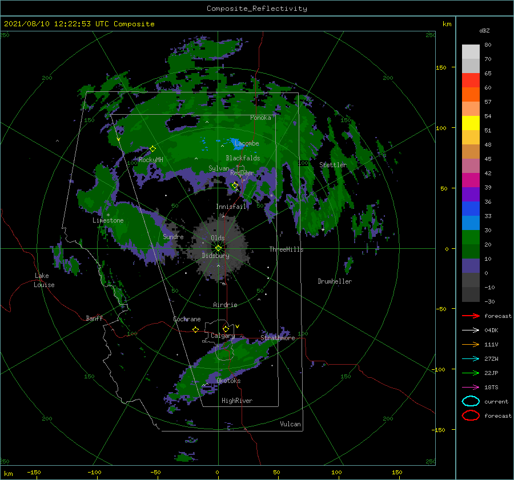Click the purple 39-36 dBZ color swatch
The width and height of the screenshot is (514, 480).
click(x=471, y=194)
